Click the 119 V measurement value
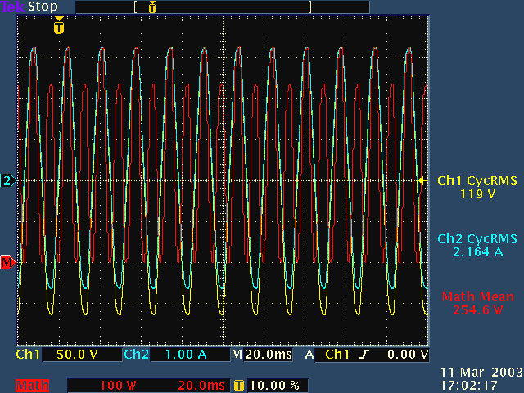Screen dimensions: 524x393 477,194
